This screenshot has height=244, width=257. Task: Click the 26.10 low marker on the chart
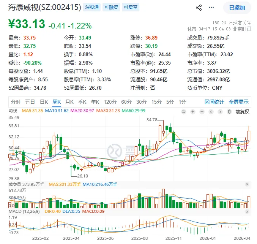[x=83, y=176]
